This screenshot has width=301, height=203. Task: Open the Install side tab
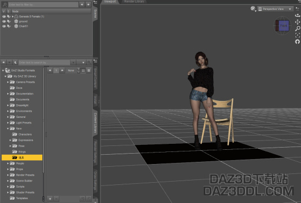coord(96,100)
